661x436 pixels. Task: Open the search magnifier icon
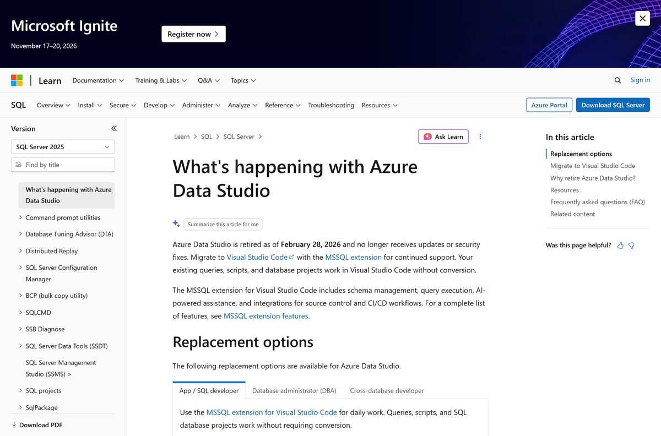617,80
